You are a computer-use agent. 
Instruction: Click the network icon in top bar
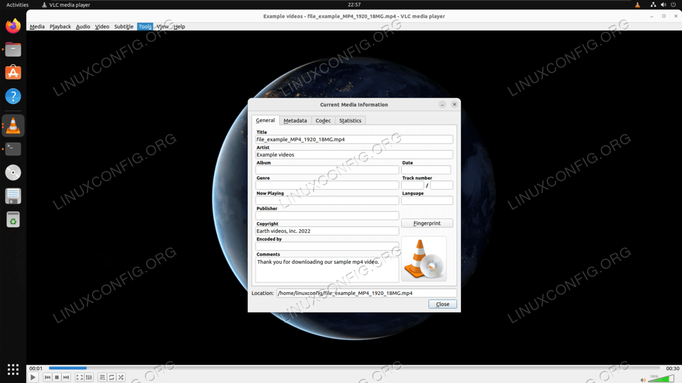coord(653,5)
